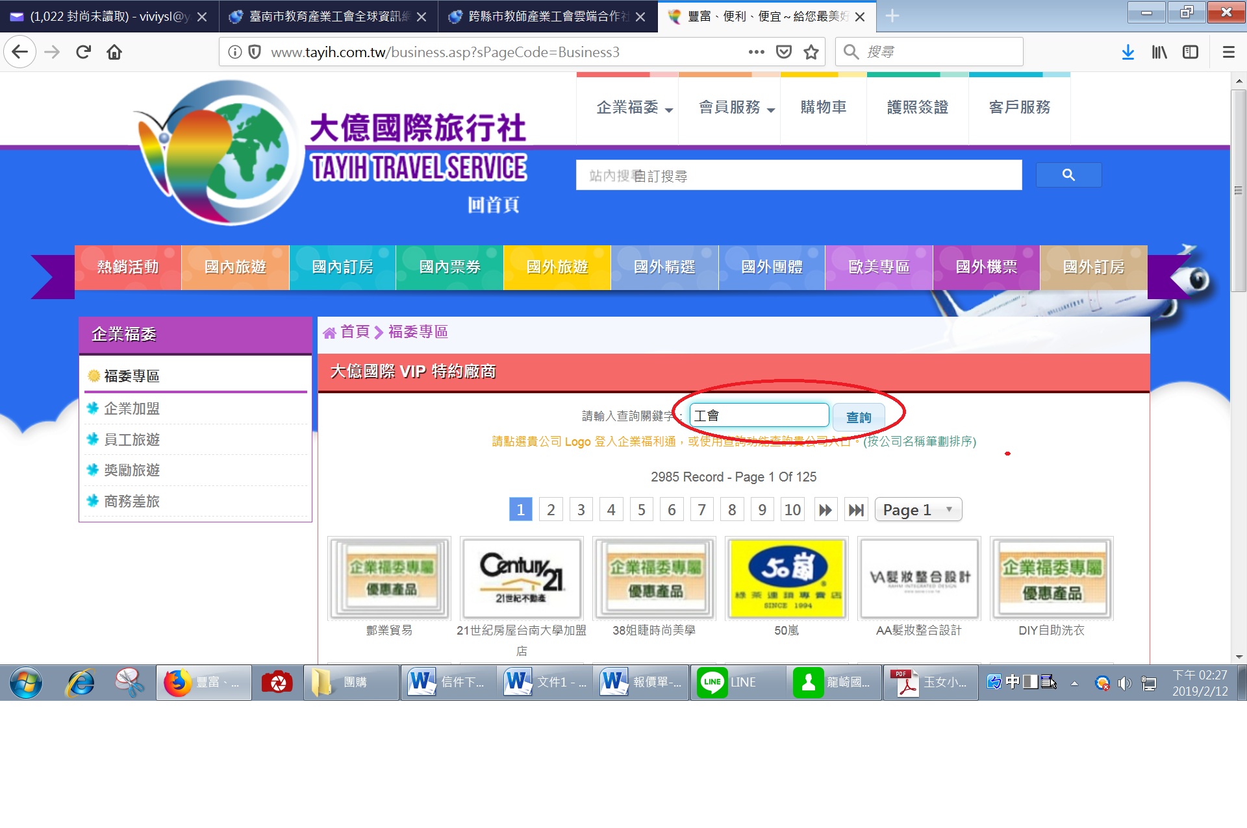Open page actions three-dot menu

click(x=756, y=52)
